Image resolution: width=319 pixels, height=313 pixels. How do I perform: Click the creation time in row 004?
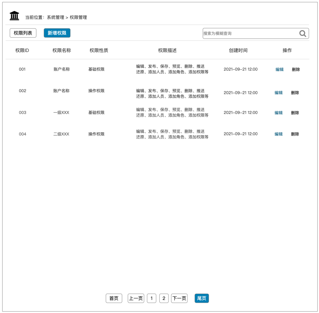[x=241, y=134]
